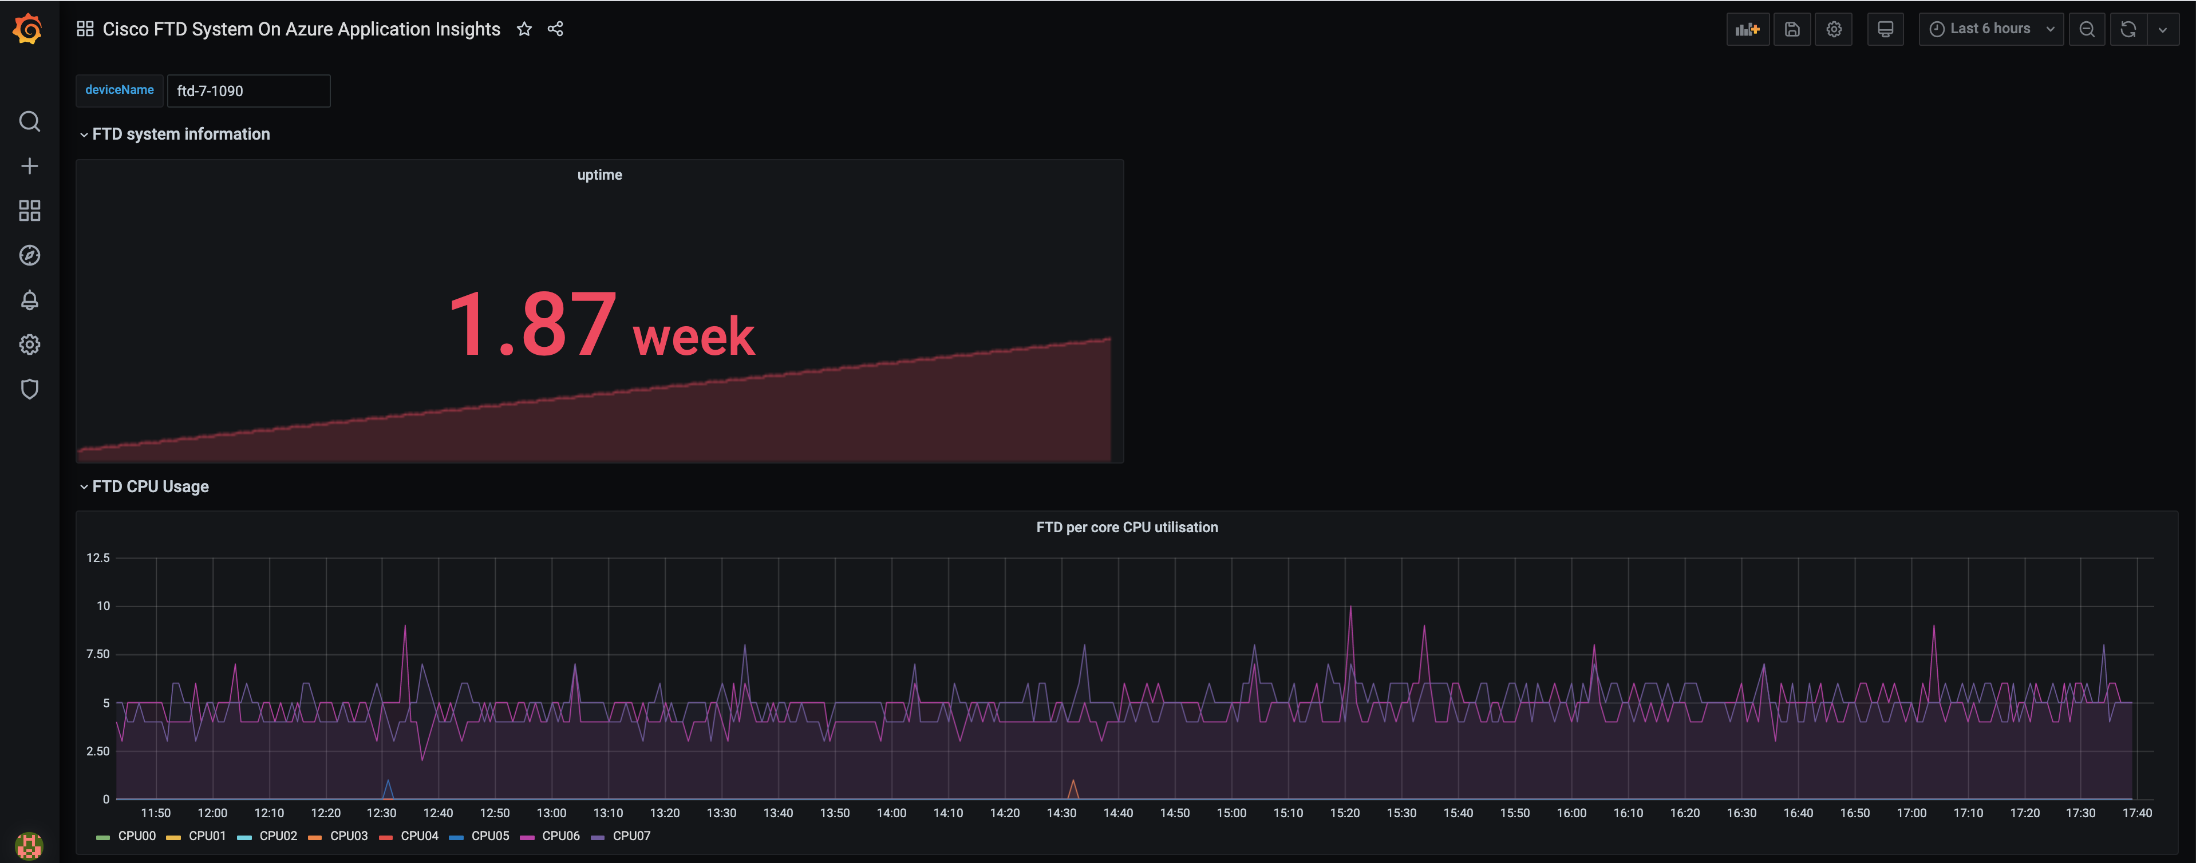Open the Dashboards grid icon in sidebar
The image size is (2196, 863).
pos(29,211)
